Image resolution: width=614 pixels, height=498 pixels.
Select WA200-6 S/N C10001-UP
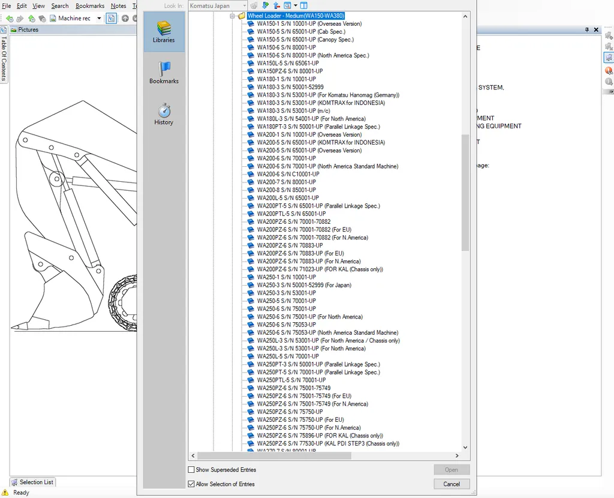point(288,174)
